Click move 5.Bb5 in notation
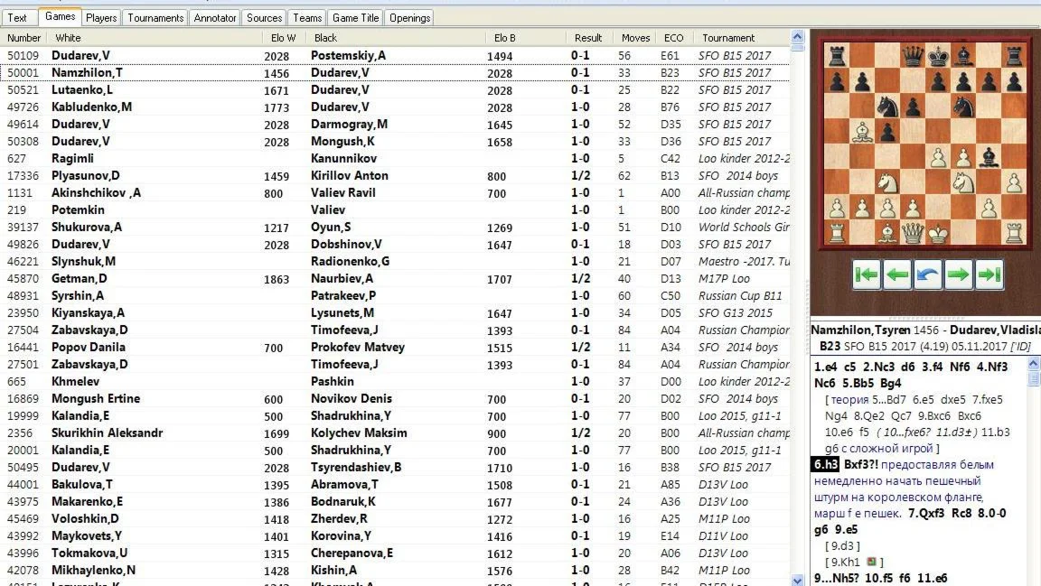Image resolution: width=1041 pixels, height=586 pixels. pyautogui.click(x=859, y=383)
